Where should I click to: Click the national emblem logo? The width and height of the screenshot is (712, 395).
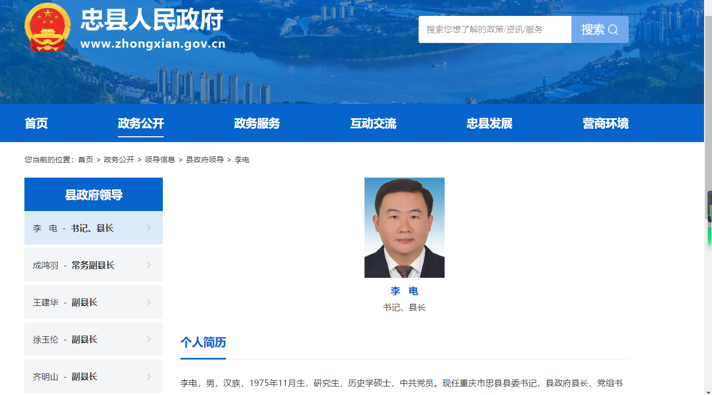[x=48, y=28]
